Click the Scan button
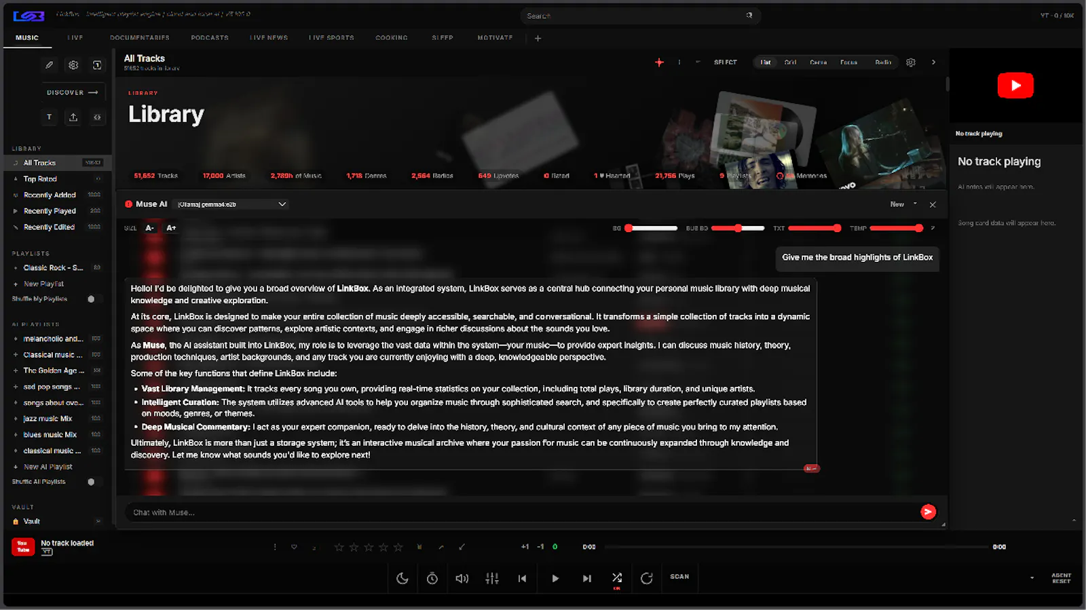Image resolution: width=1086 pixels, height=610 pixels. tap(679, 577)
